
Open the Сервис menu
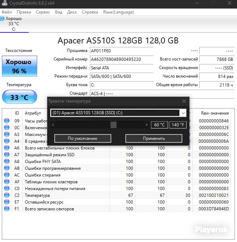tap(43, 12)
